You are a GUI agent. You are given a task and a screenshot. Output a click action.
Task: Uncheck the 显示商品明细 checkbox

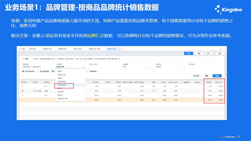point(23,71)
